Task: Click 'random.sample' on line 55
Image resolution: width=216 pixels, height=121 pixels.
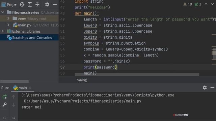Action: (107, 55)
